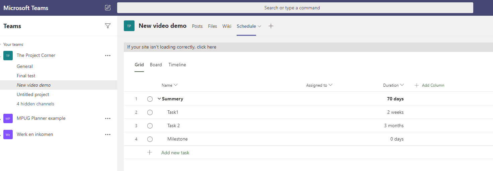The image size is (493, 171).
Task: Click the 3 months duration cell
Action: point(394,125)
